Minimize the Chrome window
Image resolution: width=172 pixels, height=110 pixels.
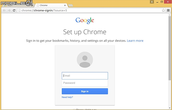[x=157, y=2]
